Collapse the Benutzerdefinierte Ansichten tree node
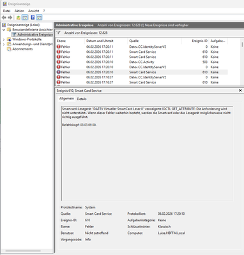 4,30
